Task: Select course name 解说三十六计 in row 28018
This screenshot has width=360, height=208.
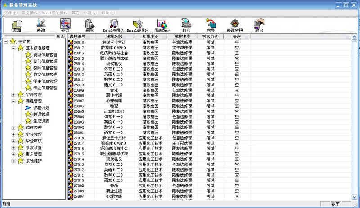Action: (x=114, y=42)
